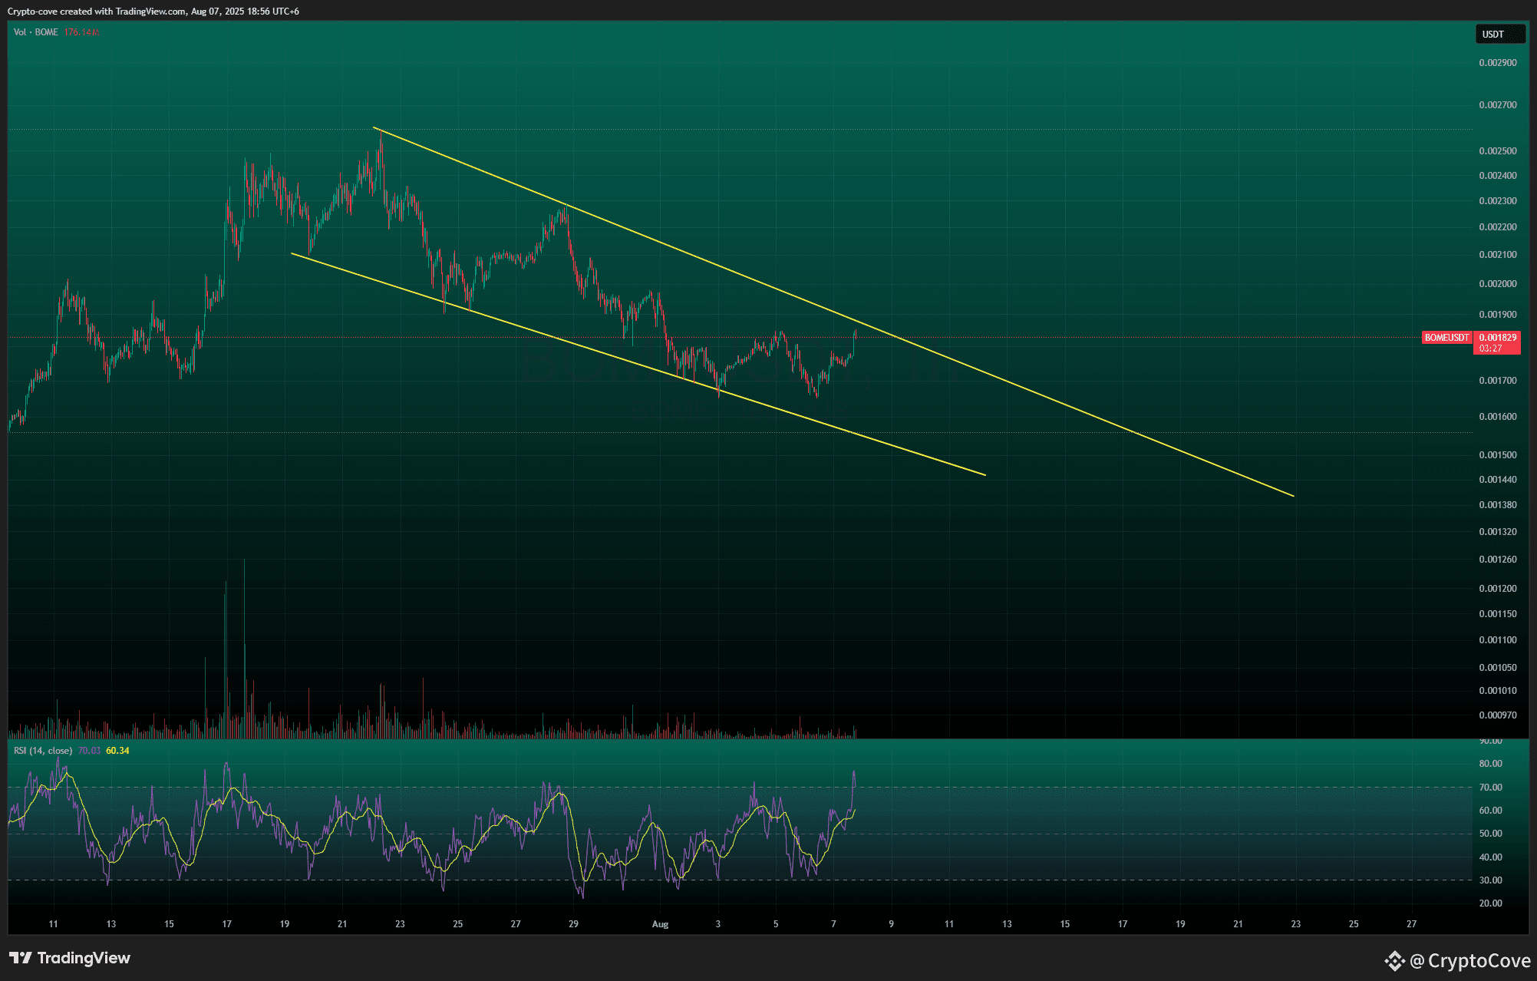Click the 0.002500 price axis label
This screenshot has width=1537, height=981.
tap(1497, 151)
